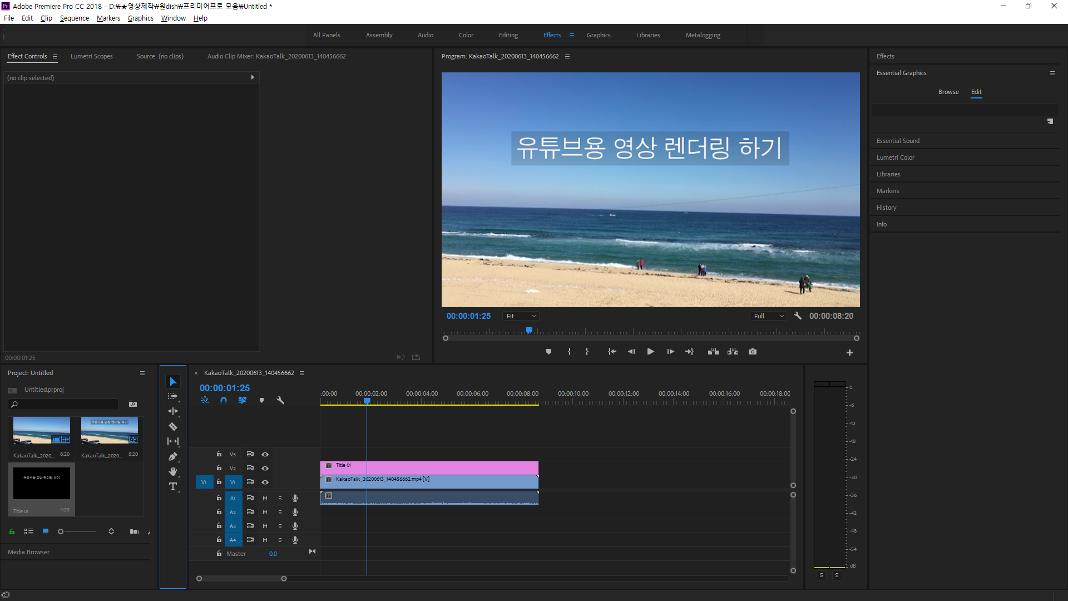Toggle V2 track output eye
Viewport: 1068px width, 601px height.
point(265,468)
